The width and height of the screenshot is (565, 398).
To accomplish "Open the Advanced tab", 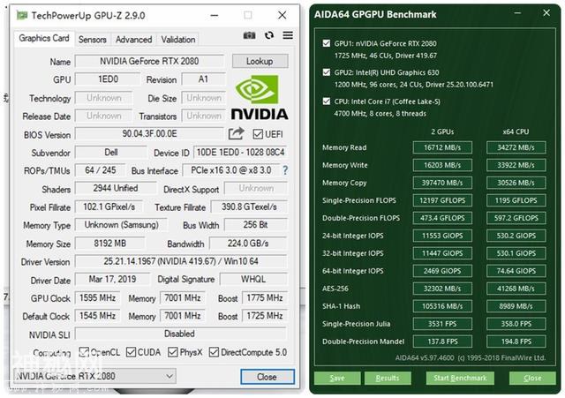I will pos(133,40).
